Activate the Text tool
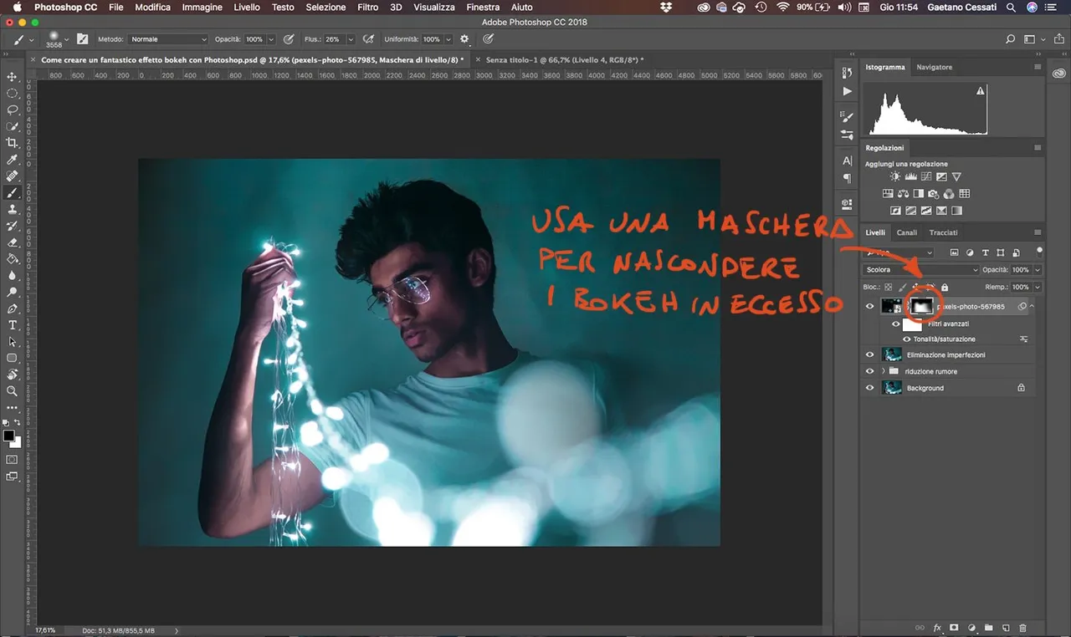1071x637 pixels. [13, 324]
